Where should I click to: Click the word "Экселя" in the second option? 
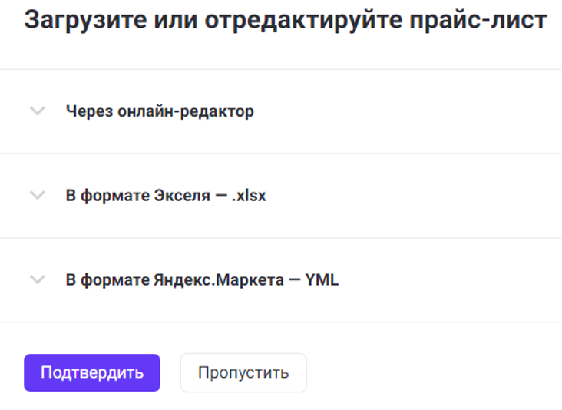183,196
